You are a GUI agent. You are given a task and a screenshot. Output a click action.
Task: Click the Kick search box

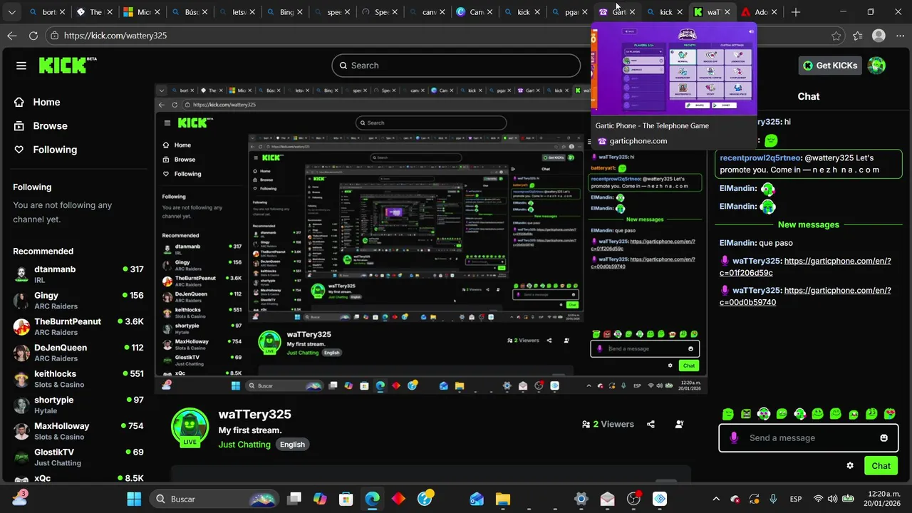coord(456,66)
